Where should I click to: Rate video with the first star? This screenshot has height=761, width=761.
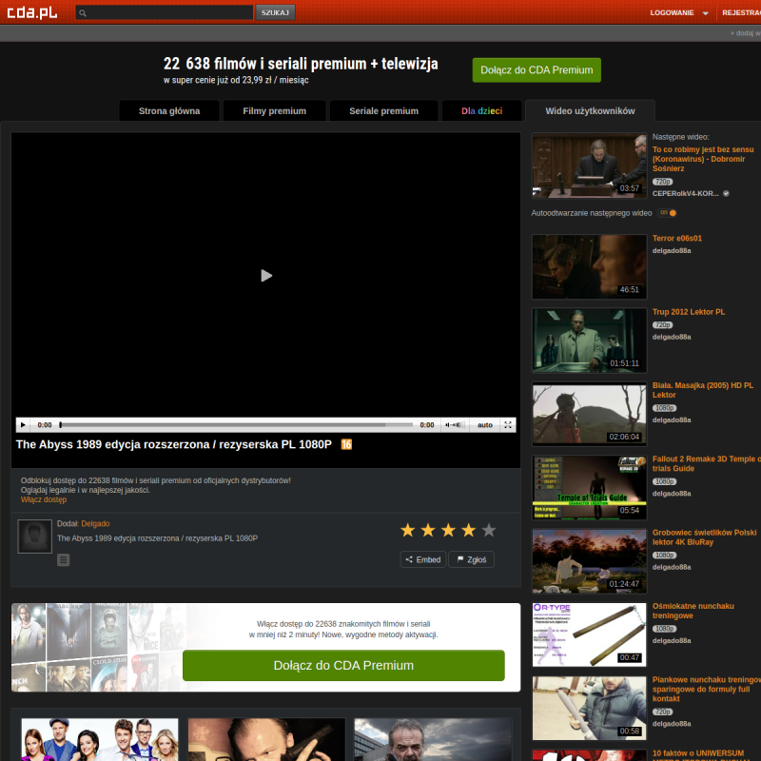(x=408, y=530)
